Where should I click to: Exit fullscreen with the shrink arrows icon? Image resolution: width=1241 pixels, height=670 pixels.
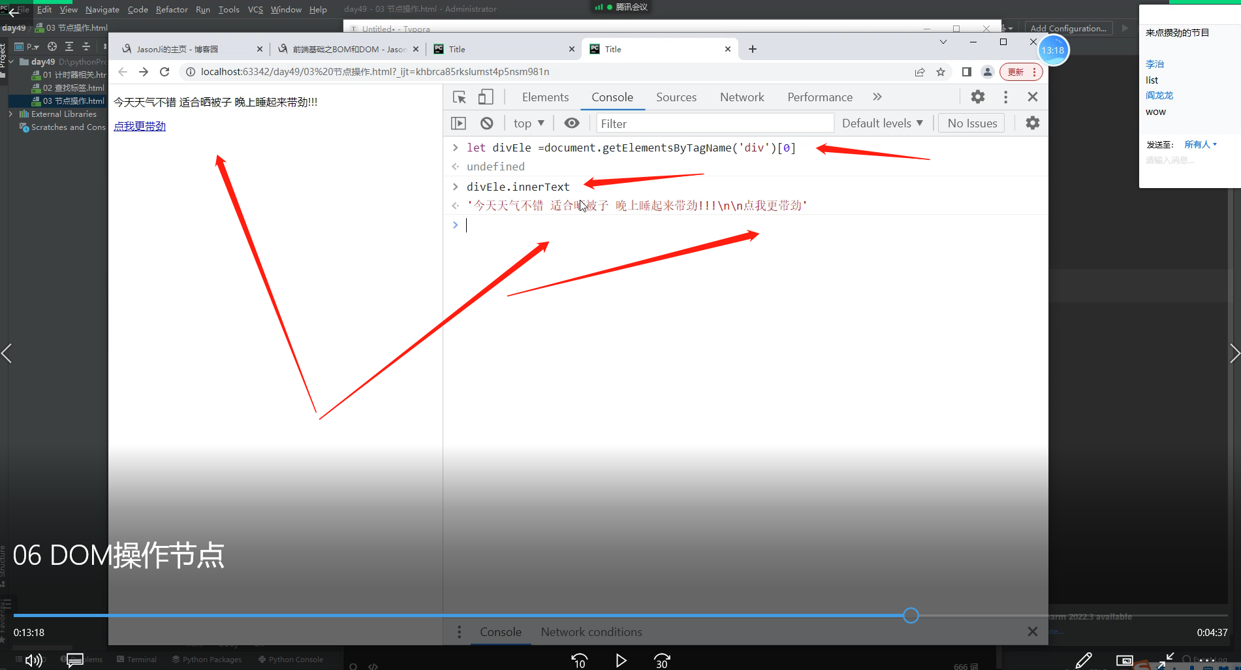click(1166, 661)
